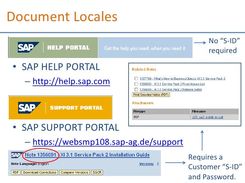Click the 'Note Language: English' text
This screenshot has height=183, width=245.
[x=30, y=164]
